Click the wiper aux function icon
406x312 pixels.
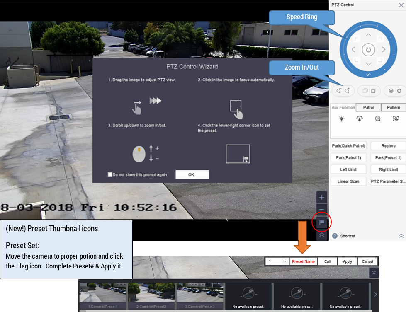coord(360,119)
